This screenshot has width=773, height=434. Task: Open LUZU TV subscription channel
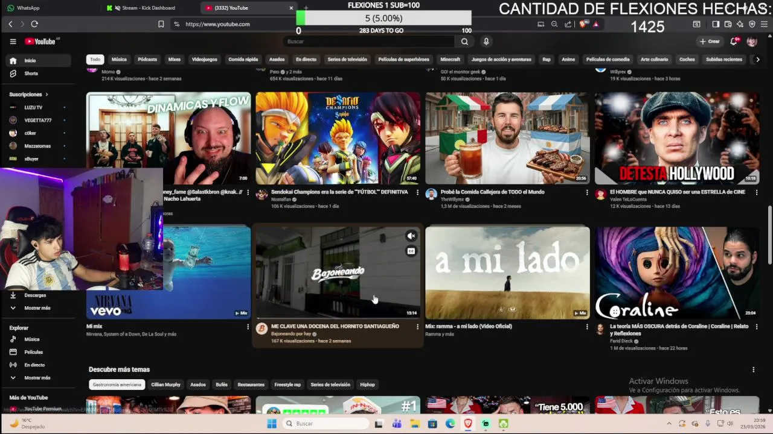[x=37, y=107]
